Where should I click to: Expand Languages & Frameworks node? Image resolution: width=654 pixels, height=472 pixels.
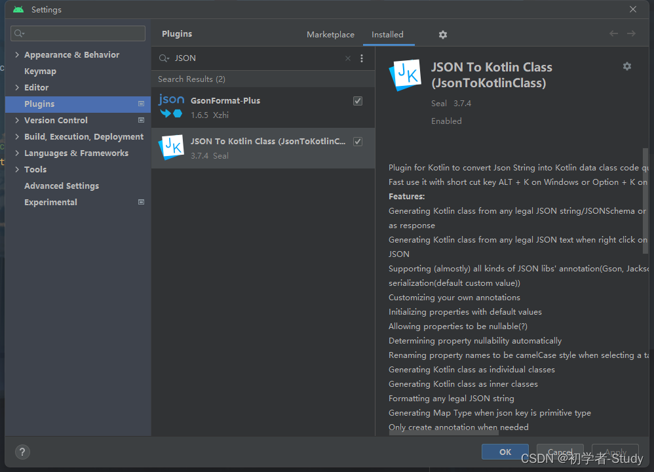17,153
